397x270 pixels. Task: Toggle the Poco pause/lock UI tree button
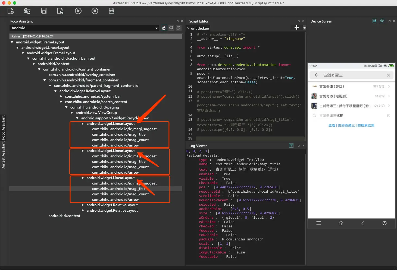[x=164, y=28]
